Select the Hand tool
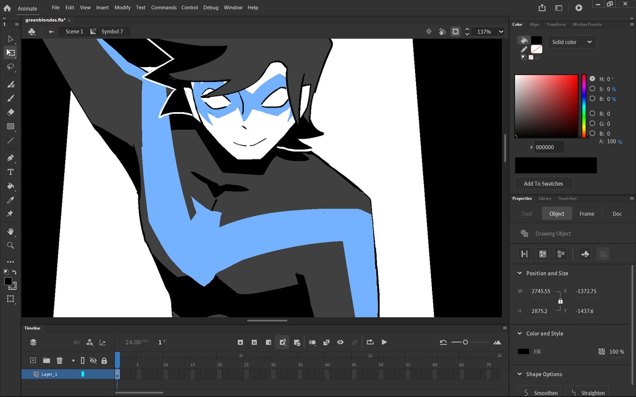The width and height of the screenshot is (636, 397). click(11, 231)
